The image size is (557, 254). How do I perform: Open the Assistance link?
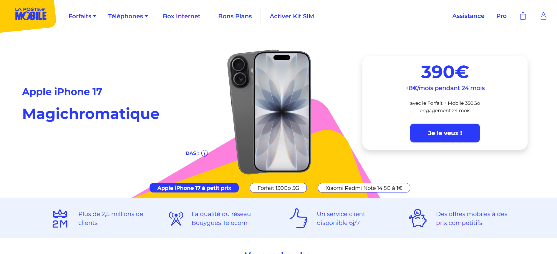(468, 16)
